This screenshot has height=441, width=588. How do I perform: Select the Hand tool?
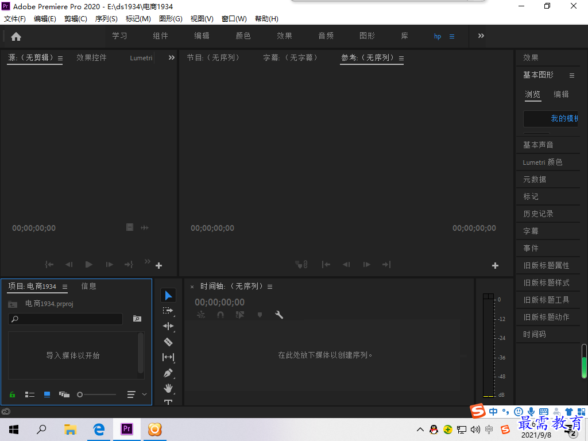click(x=168, y=389)
